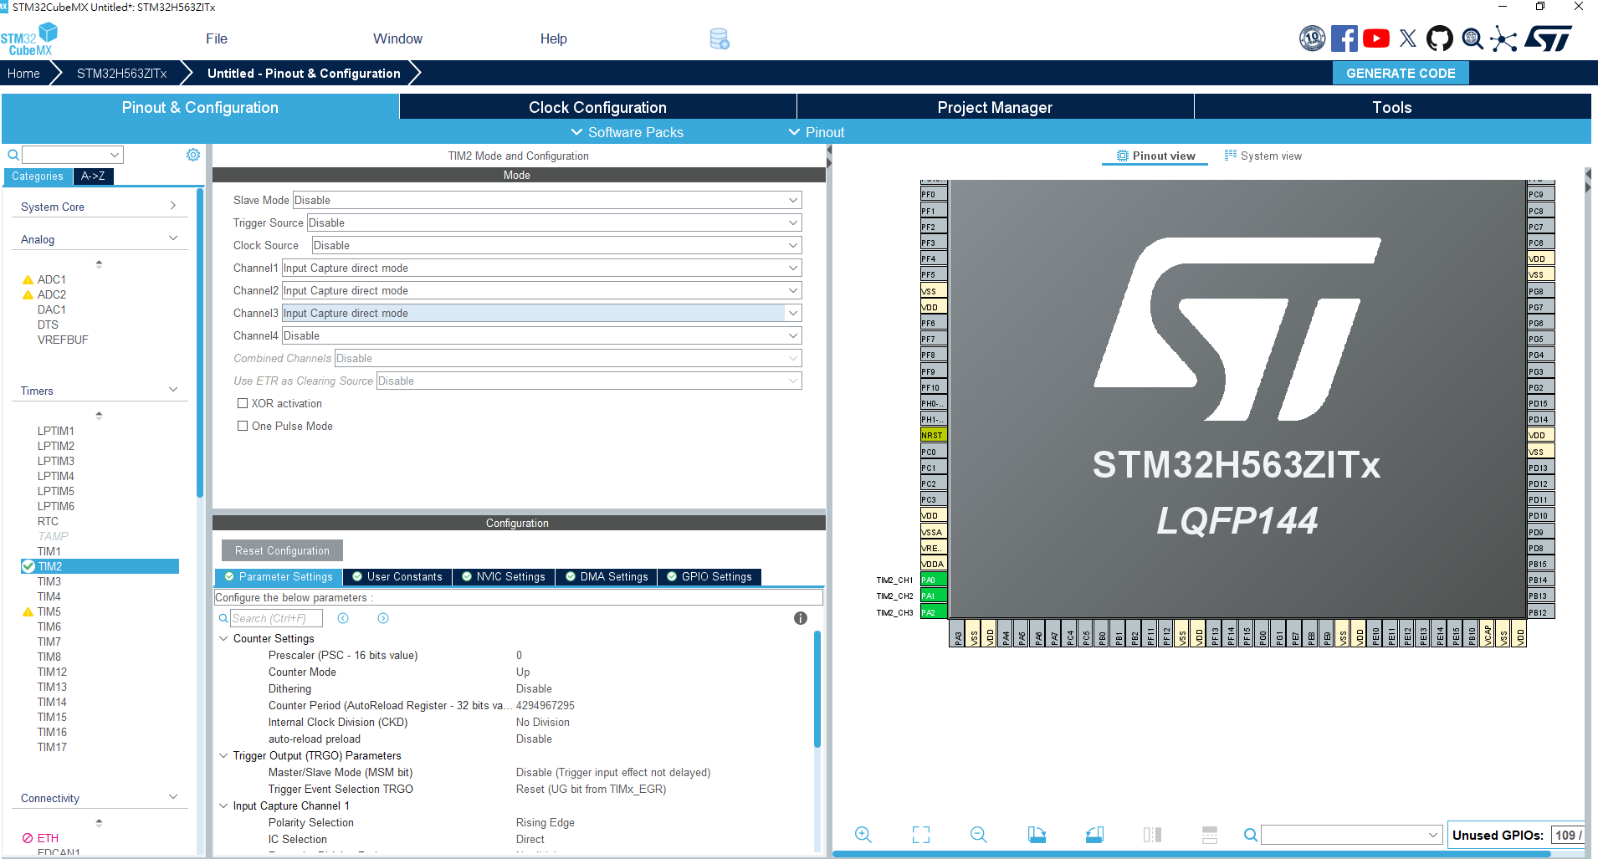Image resolution: width=1598 pixels, height=859 pixels.
Task: Open the YouTube channel icon
Action: (1375, 38)
